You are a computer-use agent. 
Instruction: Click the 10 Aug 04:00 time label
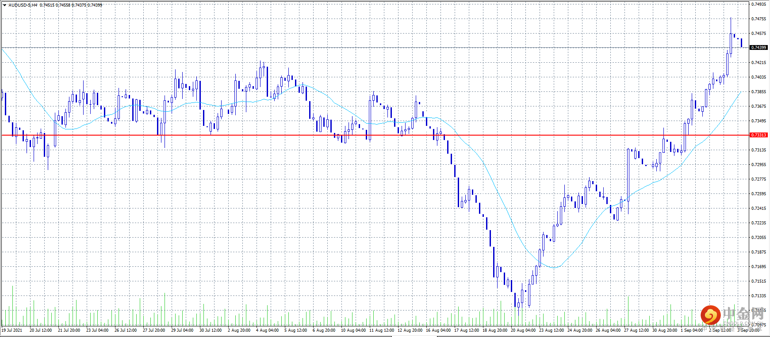[x=353, y=330]
